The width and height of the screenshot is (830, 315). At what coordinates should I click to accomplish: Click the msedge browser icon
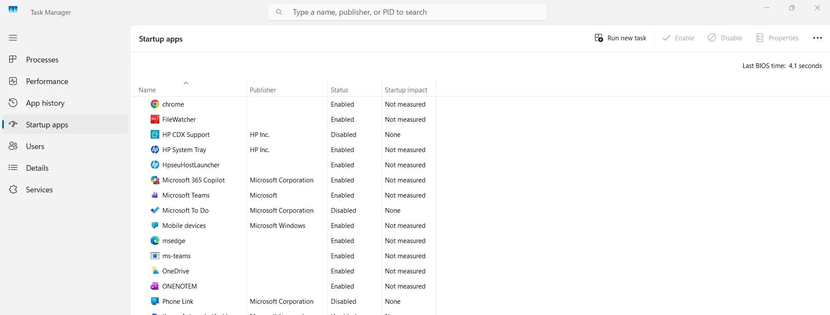155,240
